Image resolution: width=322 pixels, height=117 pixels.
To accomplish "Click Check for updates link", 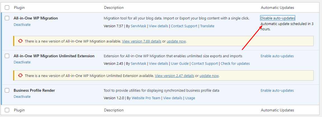I will tap(235, 64).
